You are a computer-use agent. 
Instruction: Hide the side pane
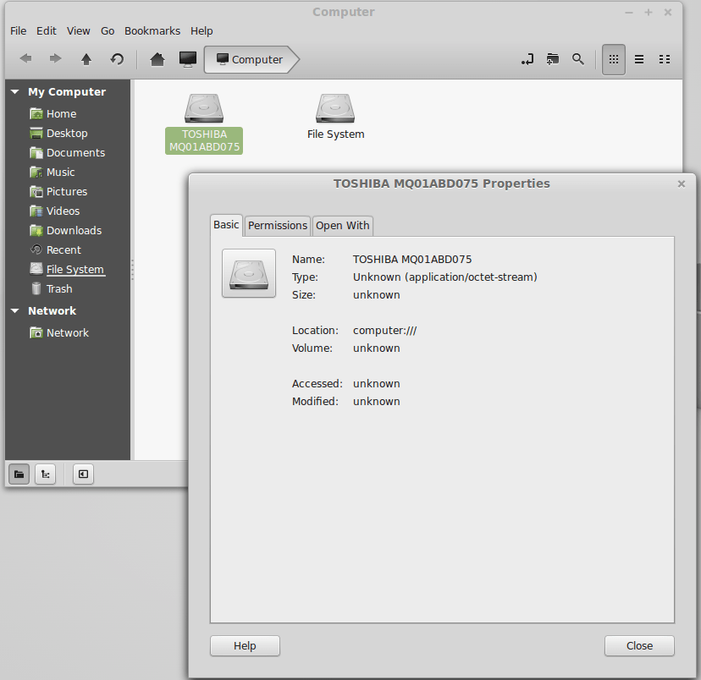pos(83,474)
